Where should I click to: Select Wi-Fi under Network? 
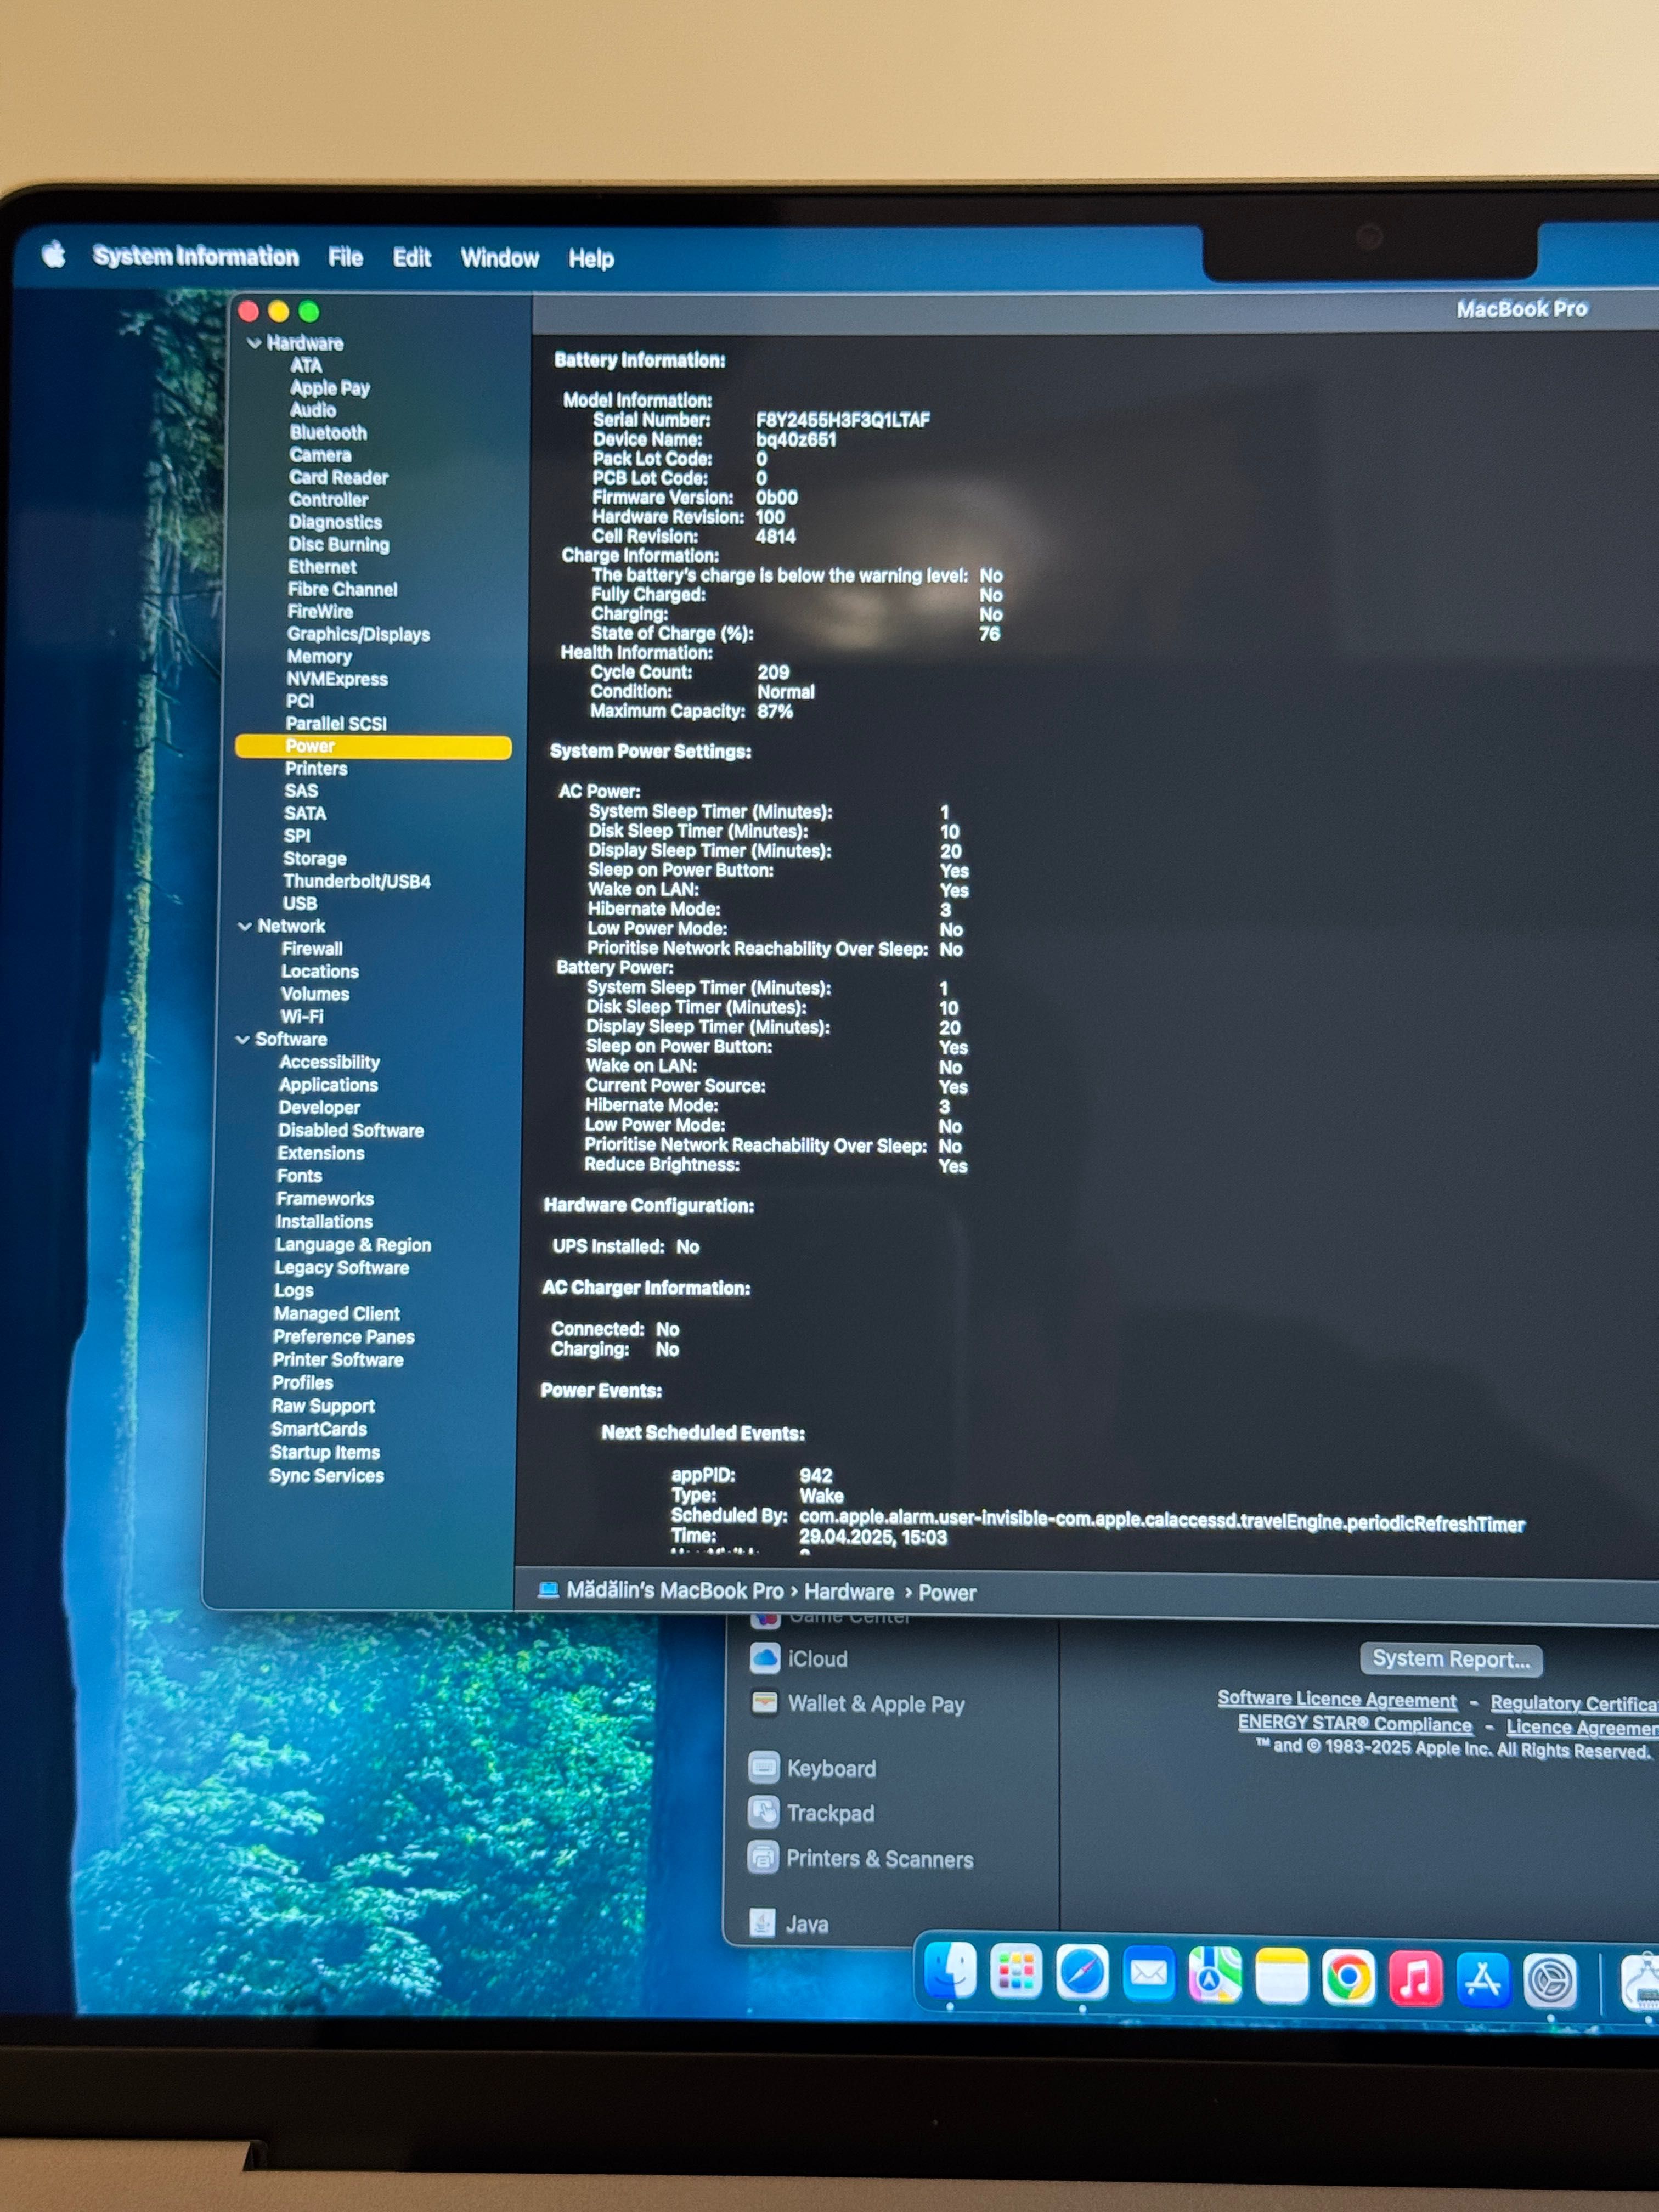[302, 1016]
